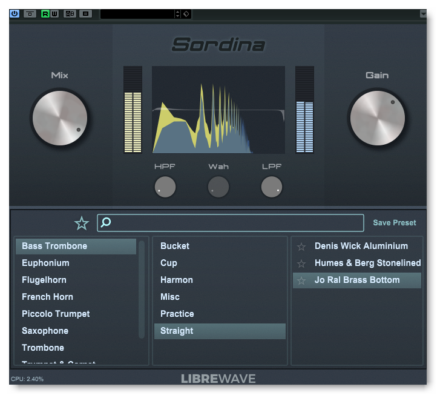
Task: Click the magnifier icon in the search box
Action: click(106, 222)
